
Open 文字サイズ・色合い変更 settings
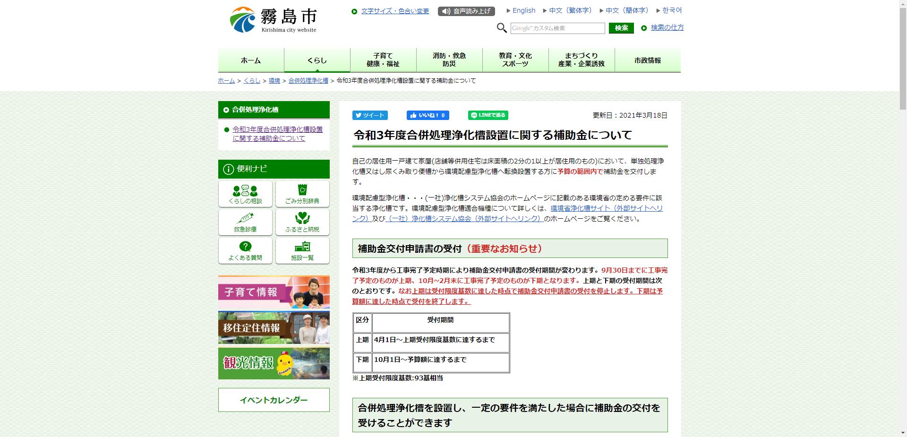(x=394, y=10)
